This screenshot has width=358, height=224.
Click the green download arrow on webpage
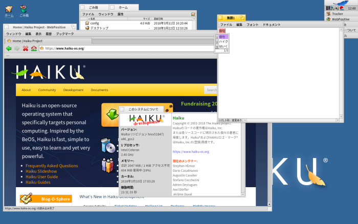tap(113, 115)
